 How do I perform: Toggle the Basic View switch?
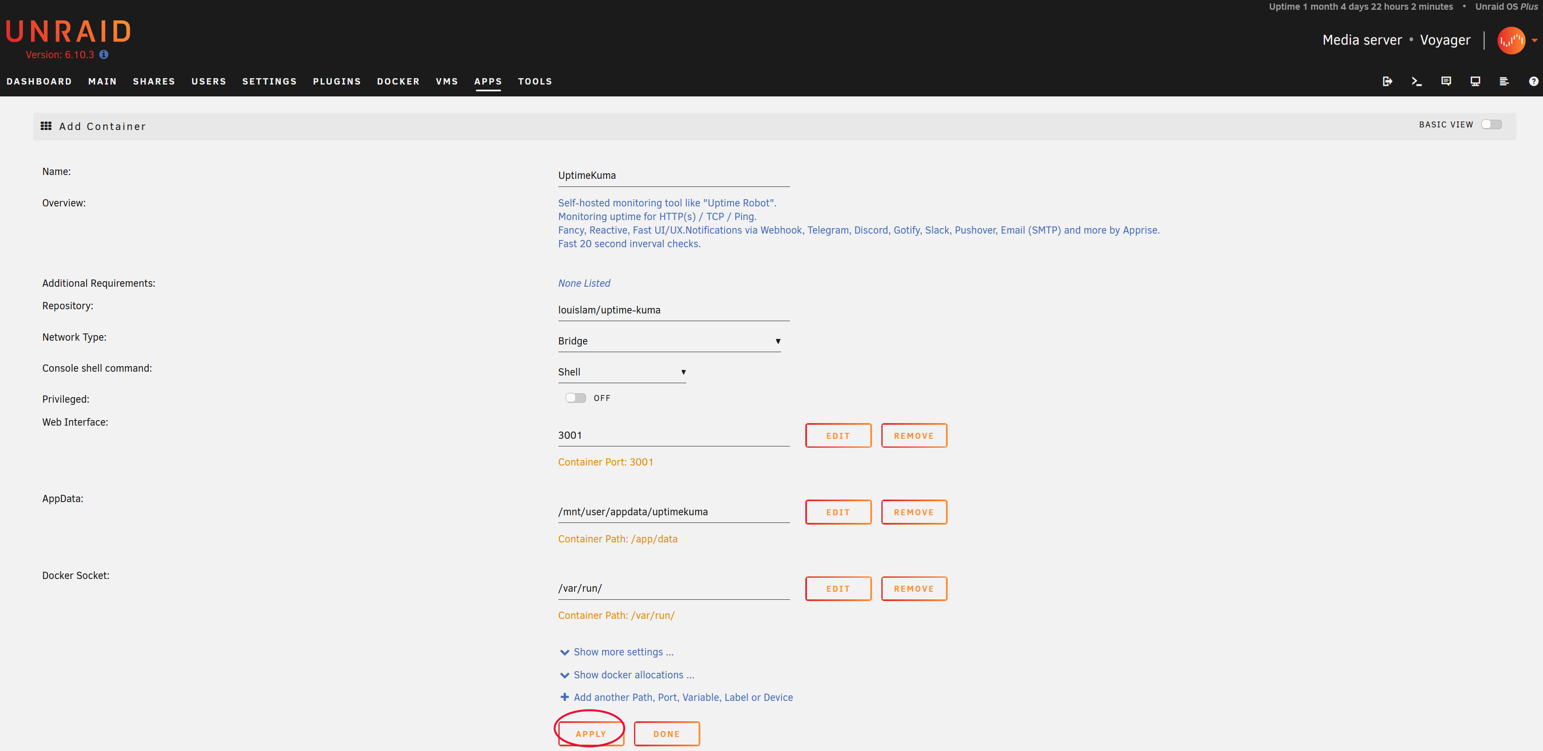[x=1492, y=124]
